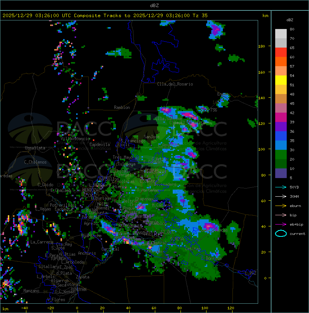Image resolution: width=309 pixels, height=313 pixels.
Task: Select the magenta 39–42 dBZ swatch
Action: tap(281, 117)
